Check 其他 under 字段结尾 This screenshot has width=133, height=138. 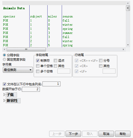[55, 66]
